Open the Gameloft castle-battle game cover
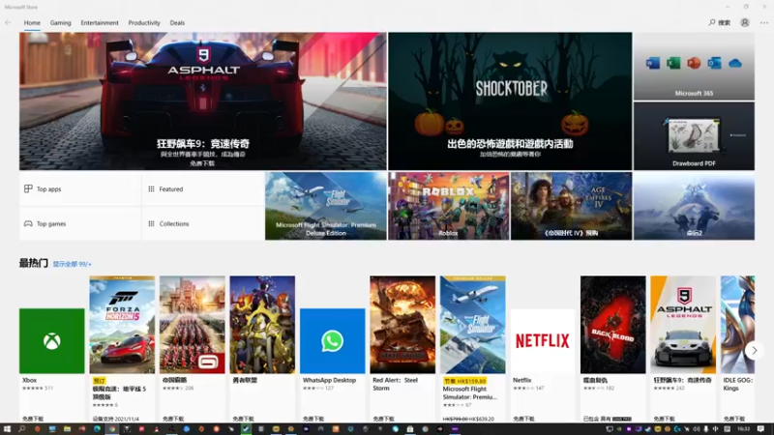 192,325
